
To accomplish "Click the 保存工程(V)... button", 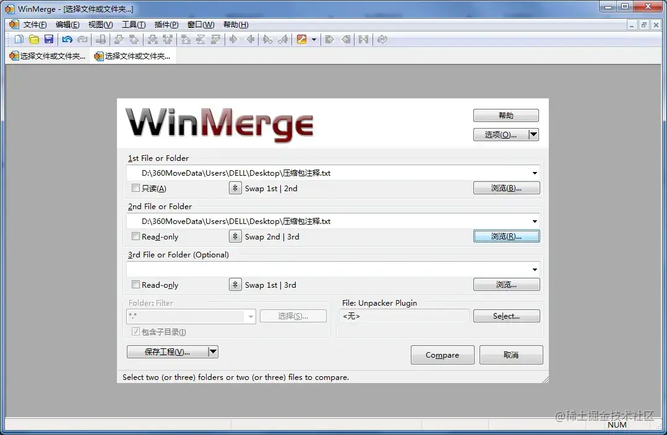I will 167,351.
